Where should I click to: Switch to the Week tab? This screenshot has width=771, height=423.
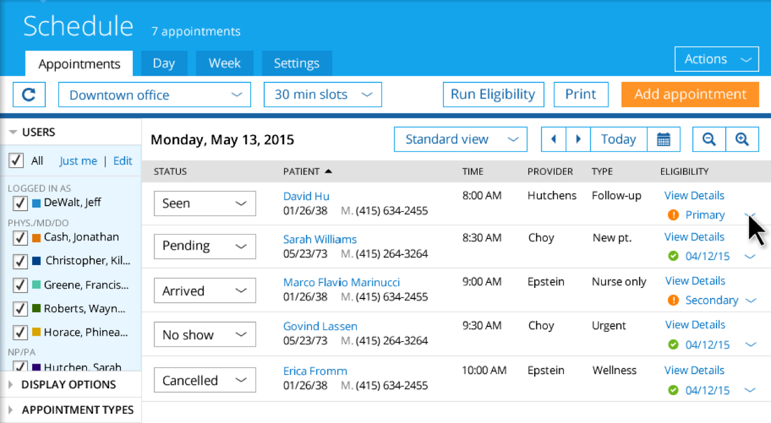click(225, 63)
